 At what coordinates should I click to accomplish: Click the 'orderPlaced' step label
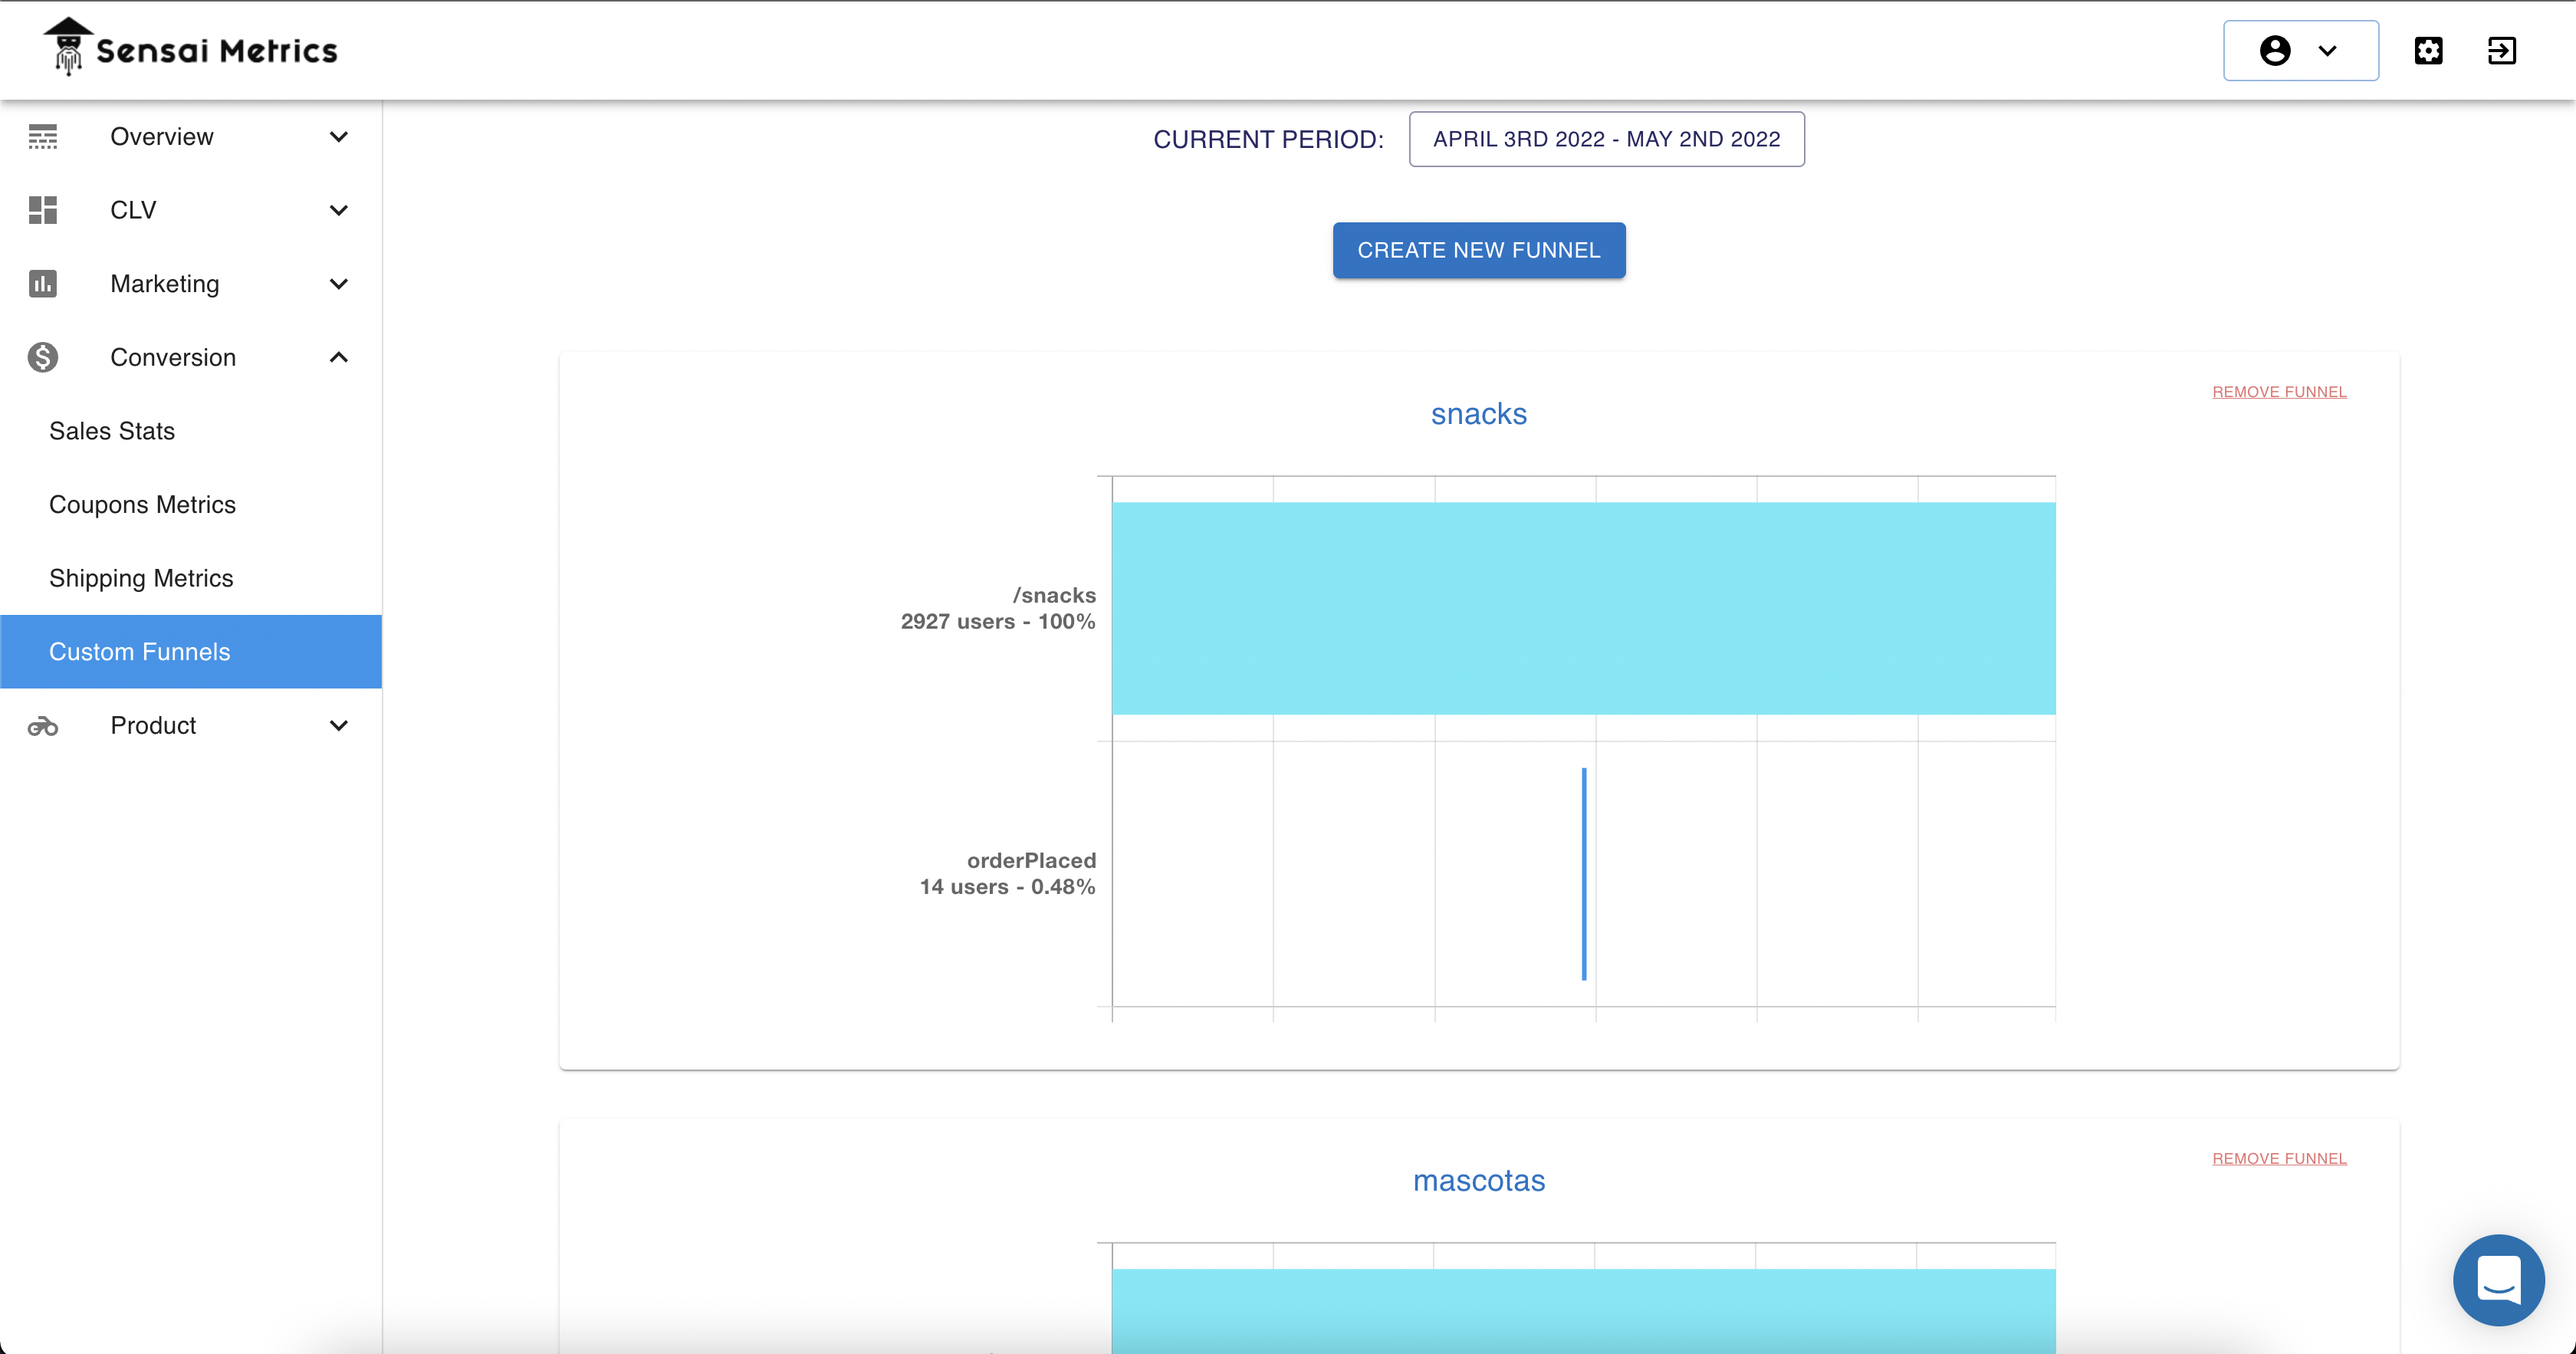pos(1031,860)
